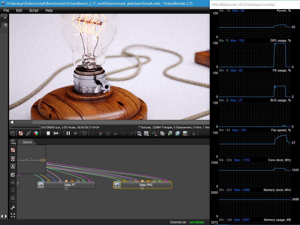300x225 pixels.
Task: Toggle render target preview in node graph
Action: (x=13, y=175)
